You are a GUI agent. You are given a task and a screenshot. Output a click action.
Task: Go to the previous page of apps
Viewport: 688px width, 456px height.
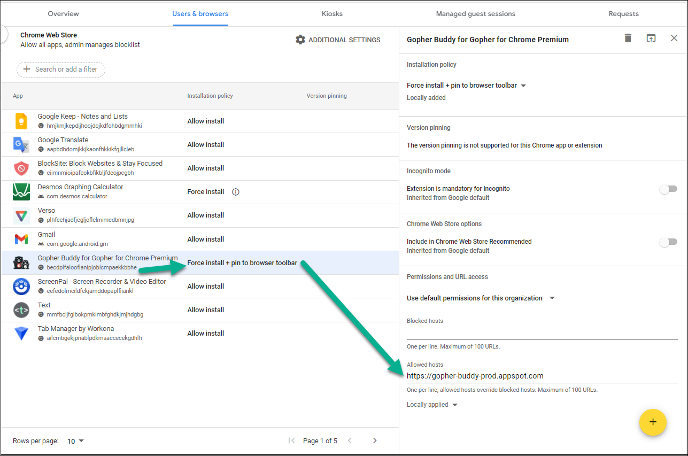(x=350, y=440)
